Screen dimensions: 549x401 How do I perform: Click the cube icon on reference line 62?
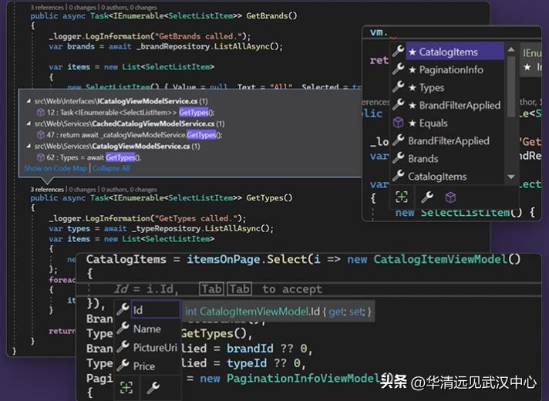41,157
